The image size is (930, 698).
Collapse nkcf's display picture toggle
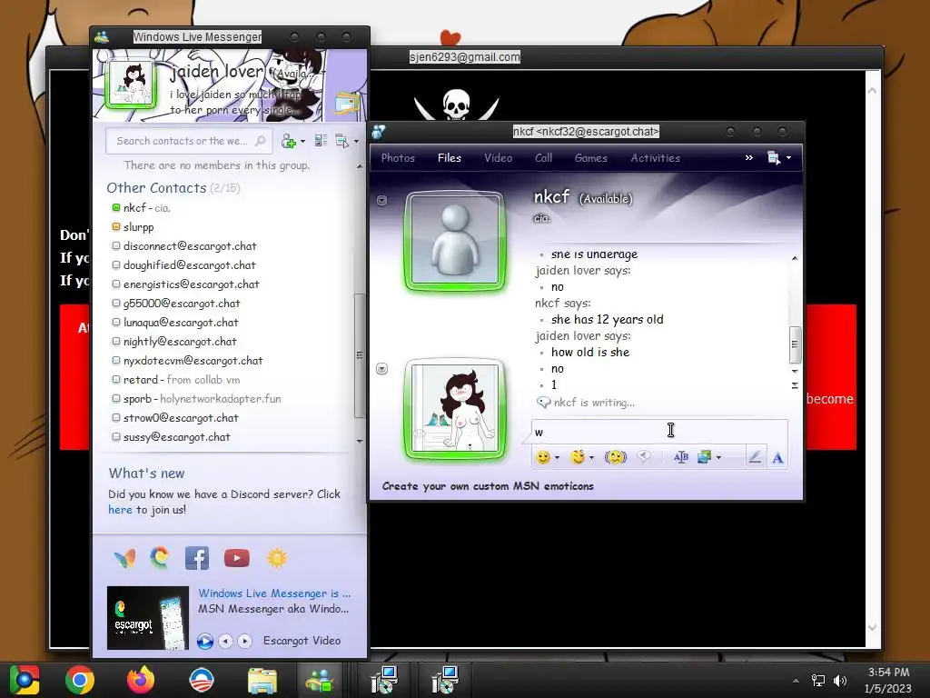tap(382, 201)
